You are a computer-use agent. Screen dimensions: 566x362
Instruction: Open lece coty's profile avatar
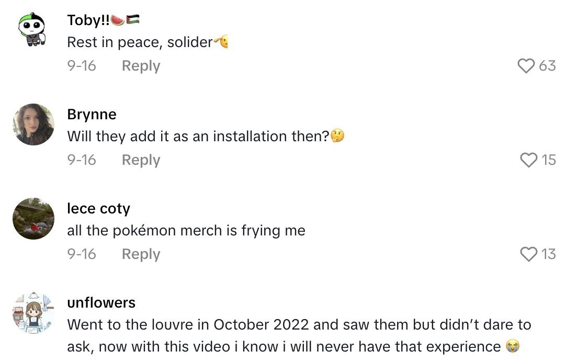(33, 219)
